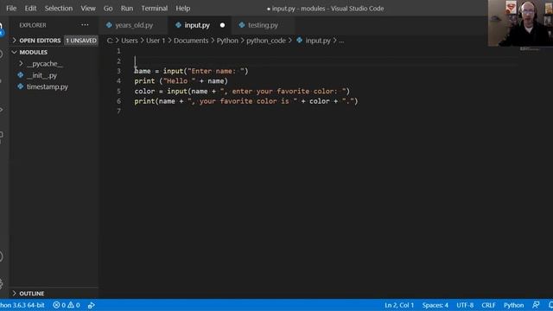Change line endings via CRLF
553x311 pixels.
tap(488, 305)
